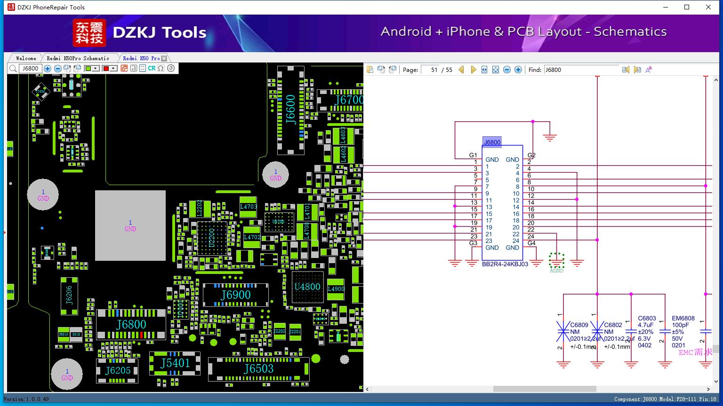Select the L4703 inductor on the PCB
Image resolution: width=723 pixels, height=406 pixels.
(x=249, y=207)
